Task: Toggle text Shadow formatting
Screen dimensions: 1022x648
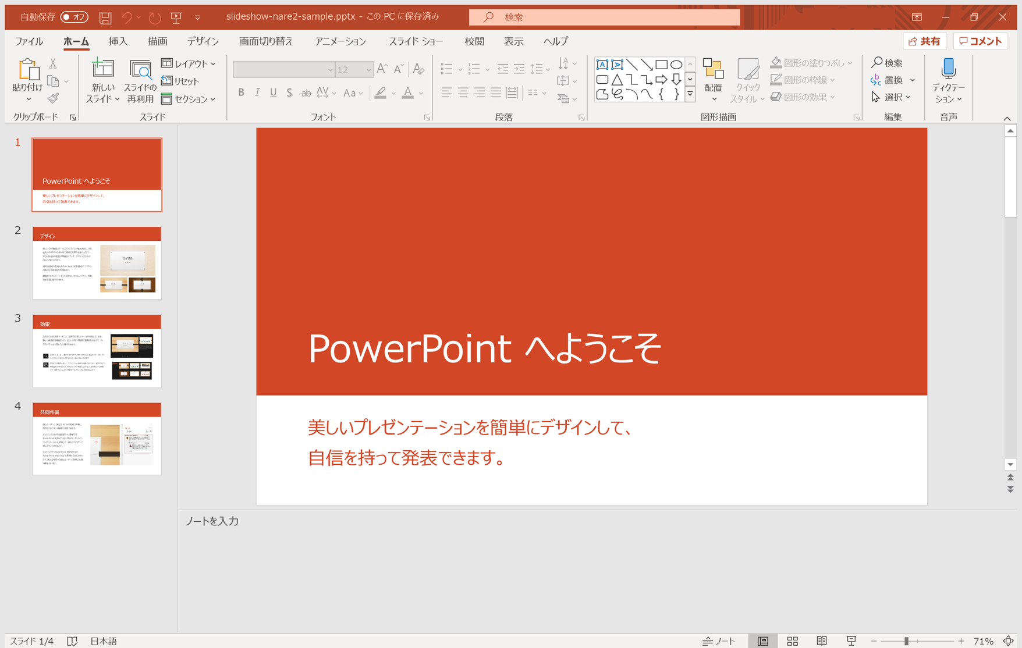Action: 289,92
